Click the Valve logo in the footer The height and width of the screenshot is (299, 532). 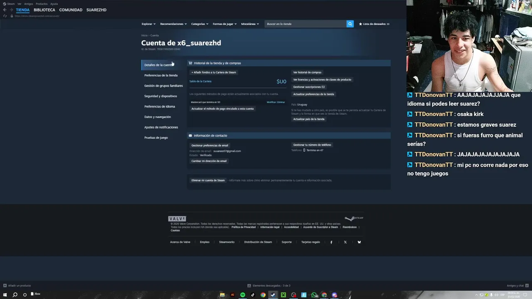177,218
